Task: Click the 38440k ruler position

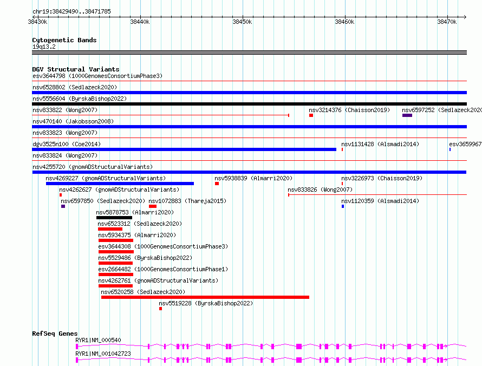Action: 140,22
